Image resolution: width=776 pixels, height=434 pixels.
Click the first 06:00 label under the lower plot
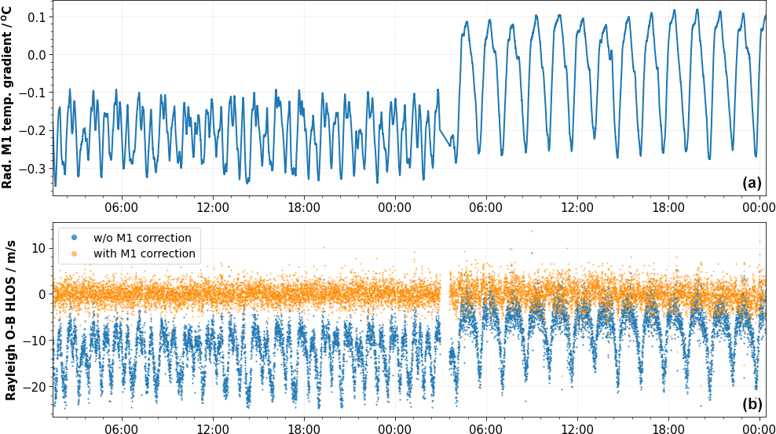[122, 429]
